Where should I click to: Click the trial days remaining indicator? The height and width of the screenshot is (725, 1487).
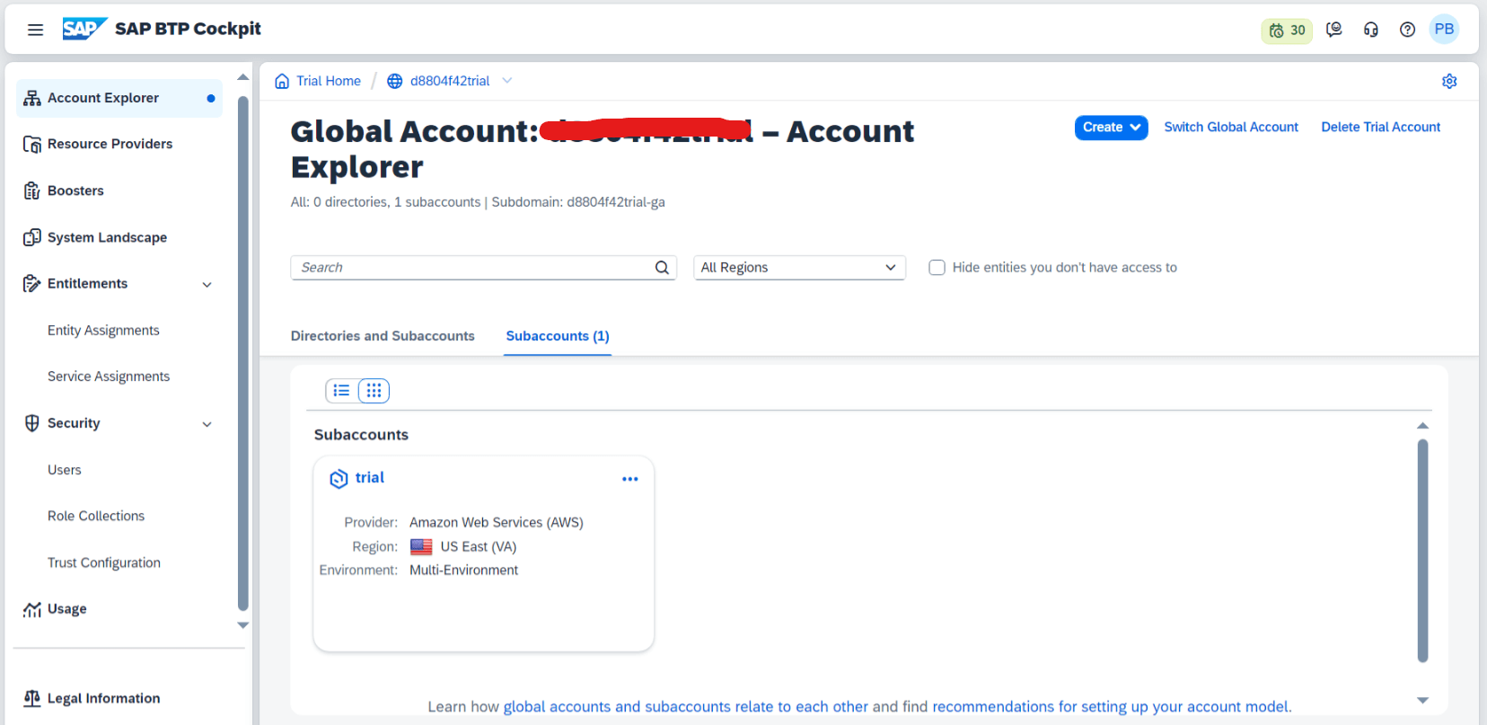point(1287,31)
